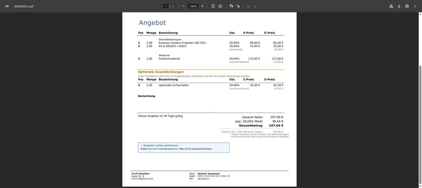Click 'Optionale Zusatzleistungen' heading
Screen dimensions: 422x188
pos(161,72)
